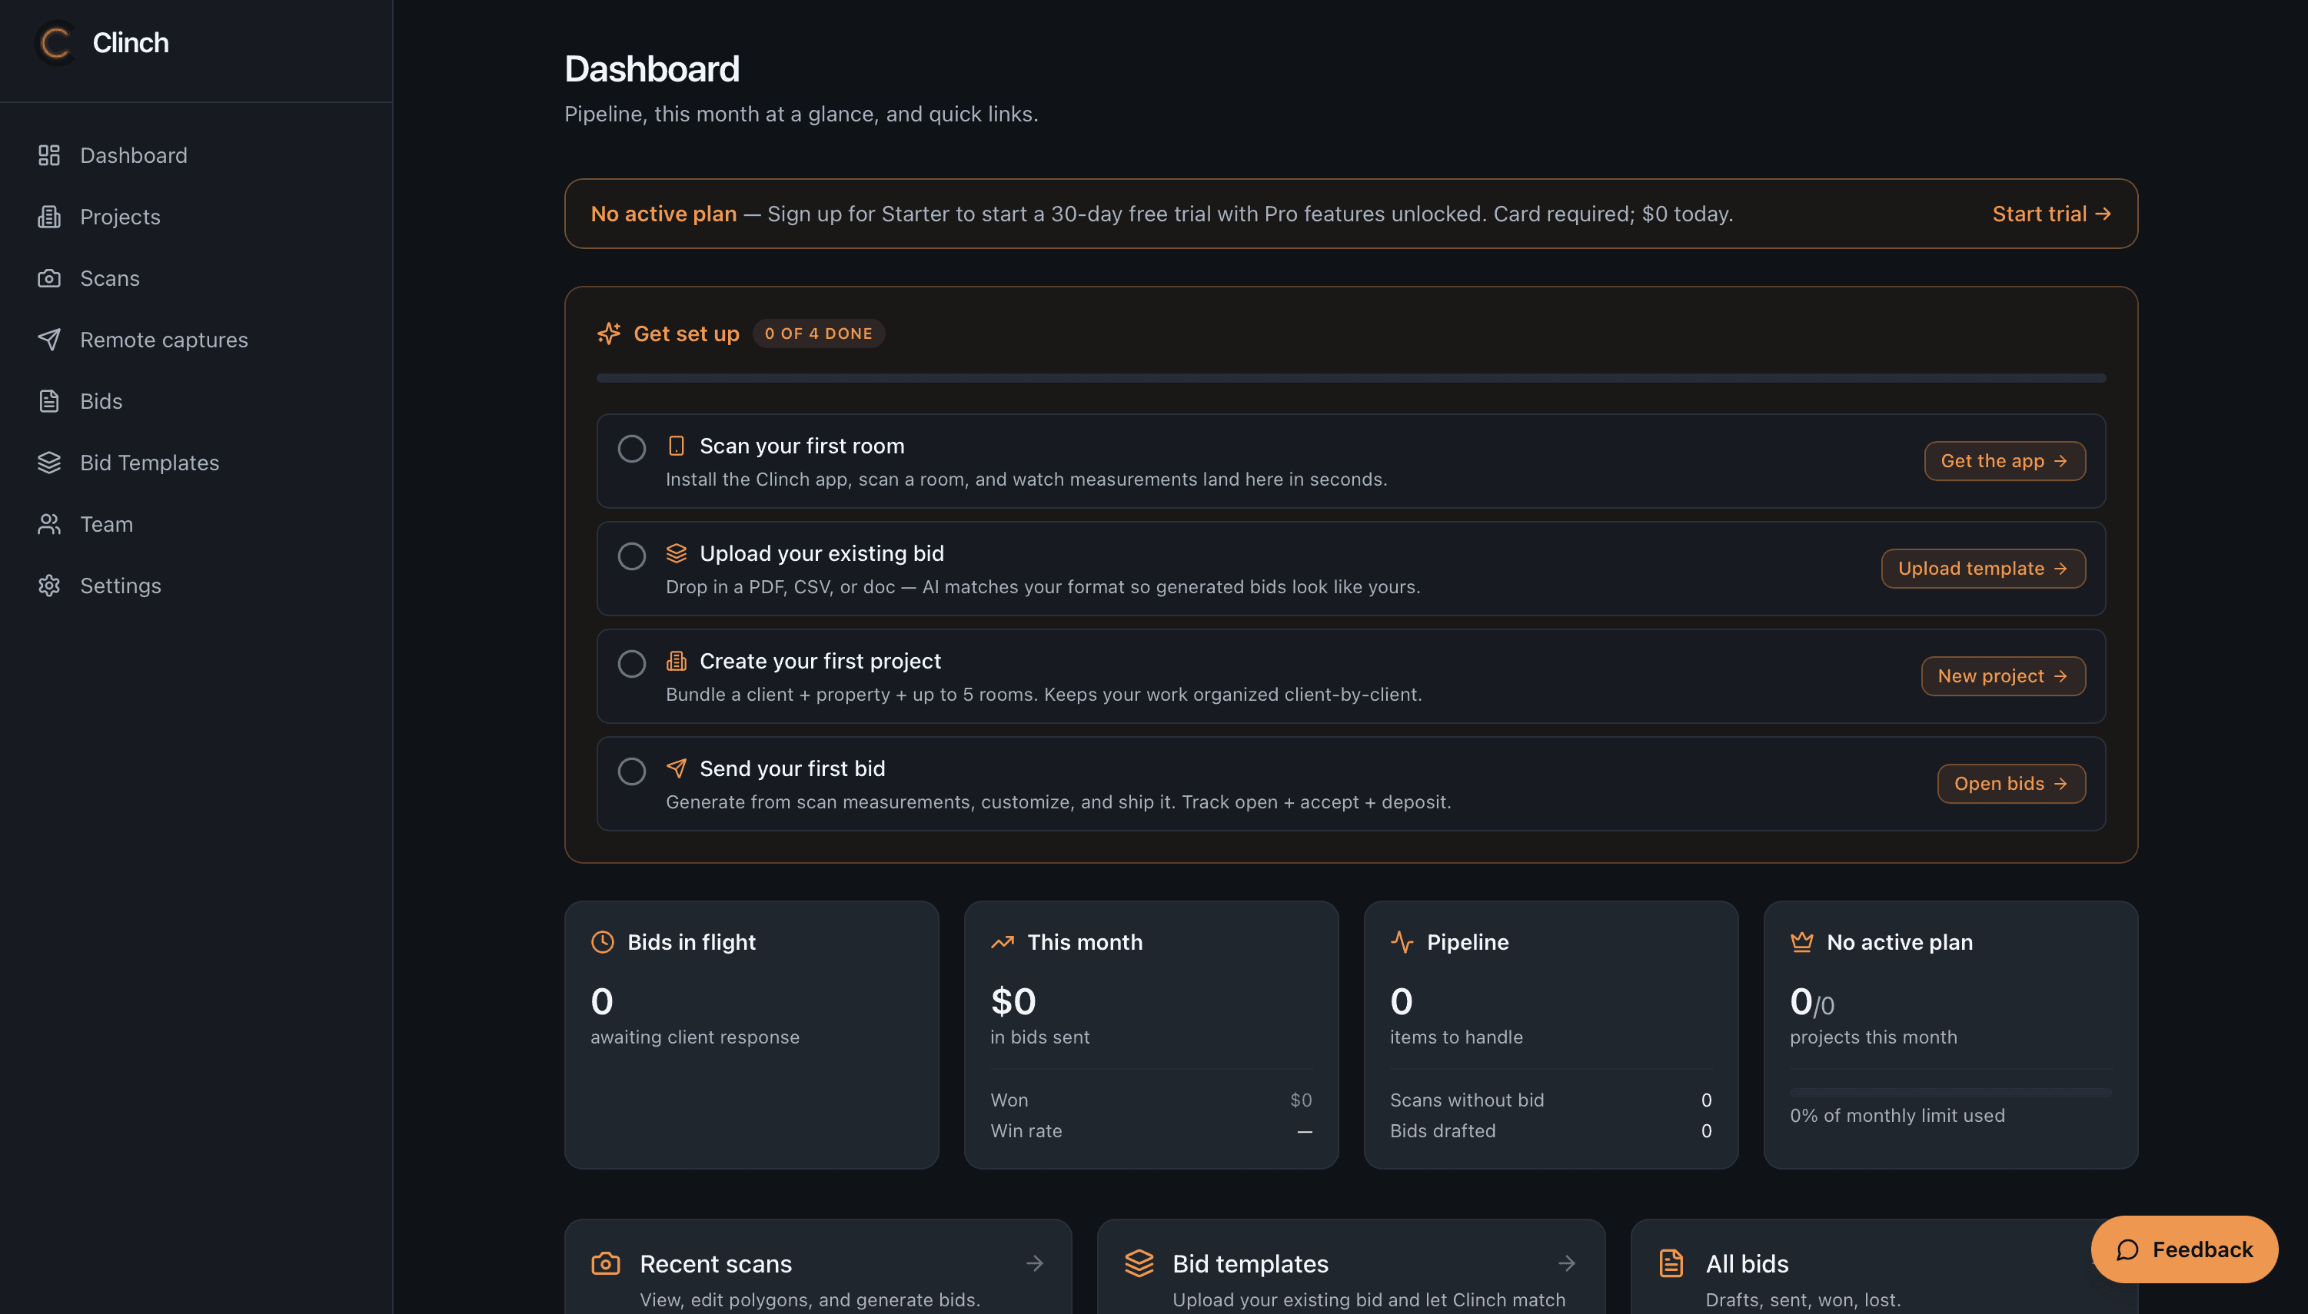Click the Win rate row

click(x=1150, y=1131)
